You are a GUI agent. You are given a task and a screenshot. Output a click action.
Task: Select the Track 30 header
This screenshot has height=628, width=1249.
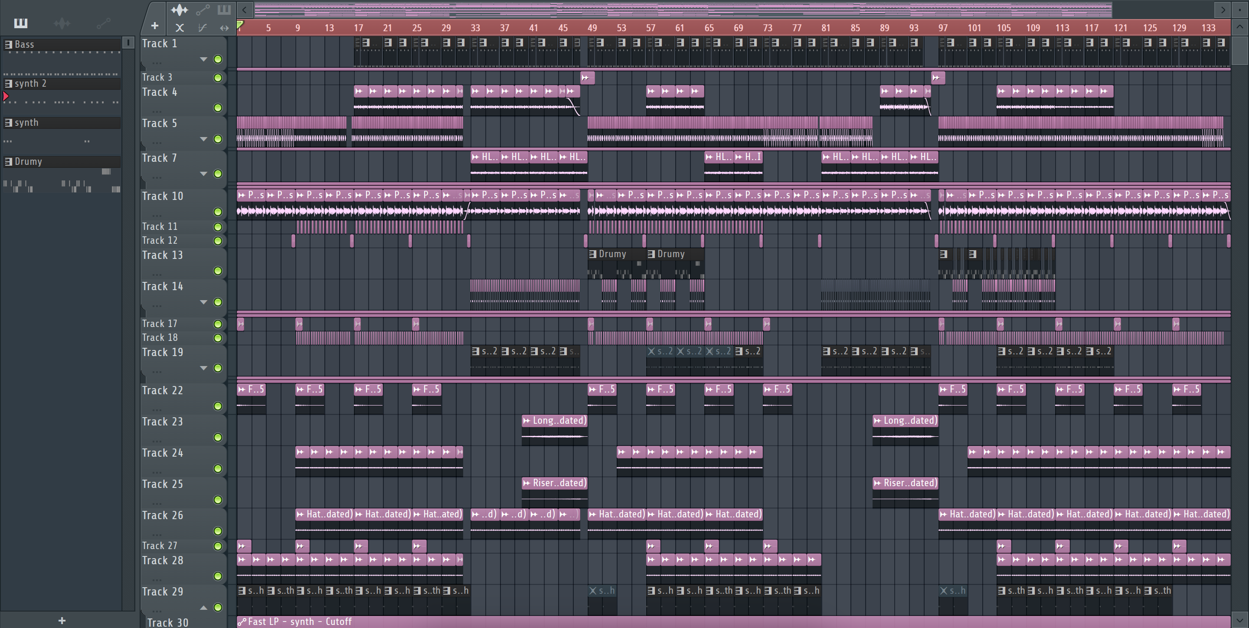pyautogui.click(x=183, y=622)
